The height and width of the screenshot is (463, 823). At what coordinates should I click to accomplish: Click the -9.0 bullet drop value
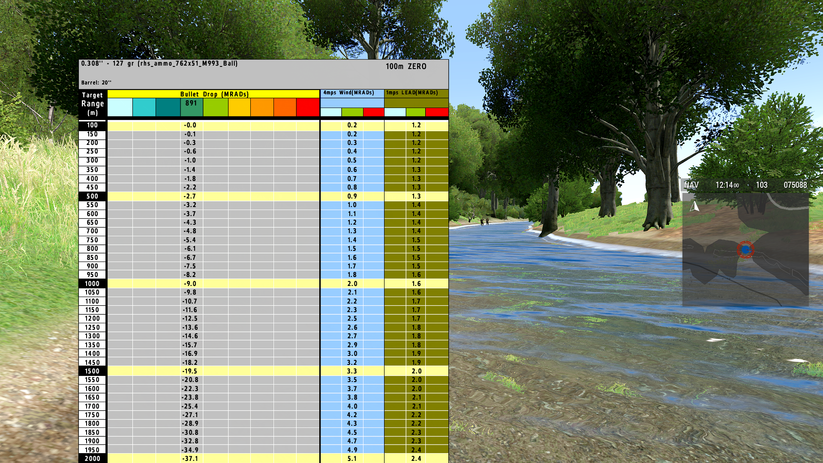click(190, 284)
